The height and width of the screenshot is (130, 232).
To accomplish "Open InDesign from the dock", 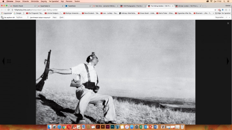I will 108,127.
